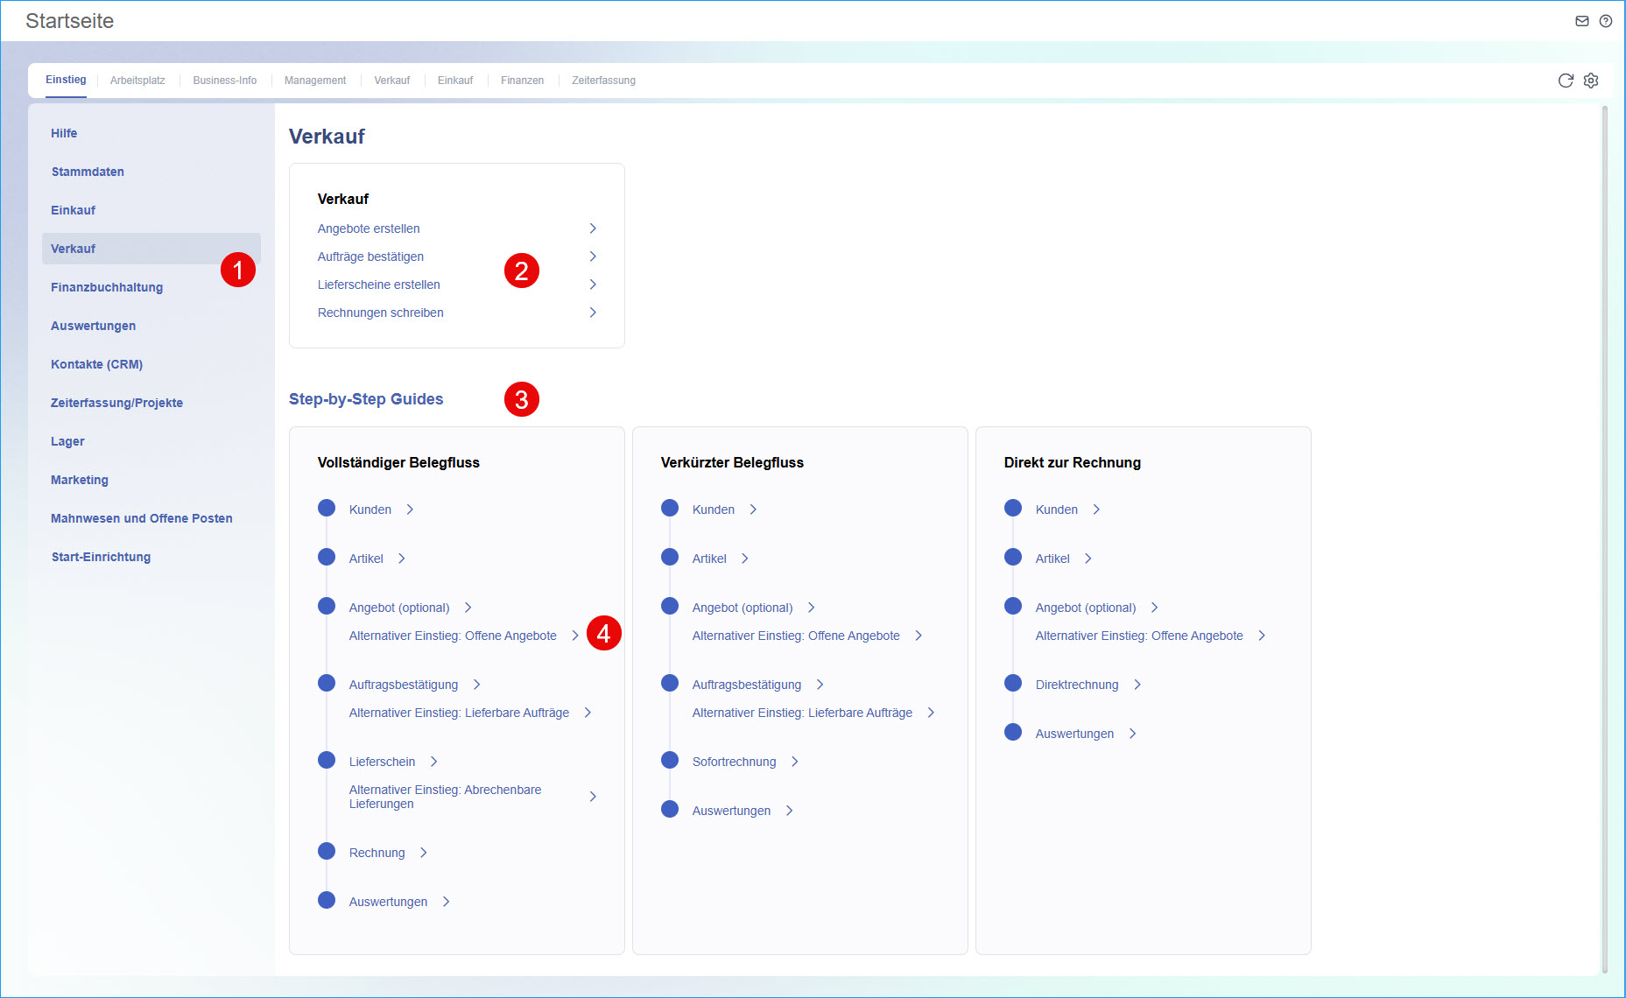This screenshot has height=998, width=1626.
Task: Click the chevron next to Lieferschein
Action: 433,762
